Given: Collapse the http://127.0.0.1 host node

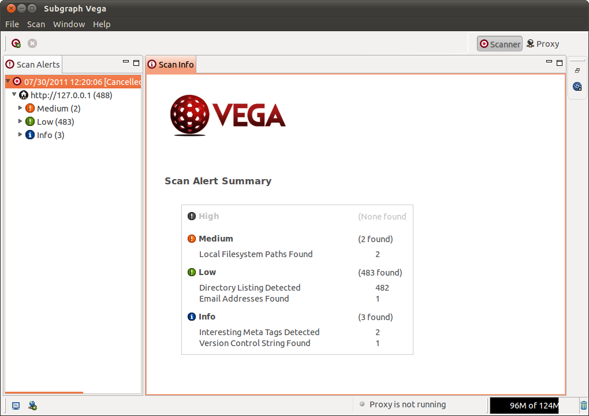Looking at the screenshot, I should point(14,94).
